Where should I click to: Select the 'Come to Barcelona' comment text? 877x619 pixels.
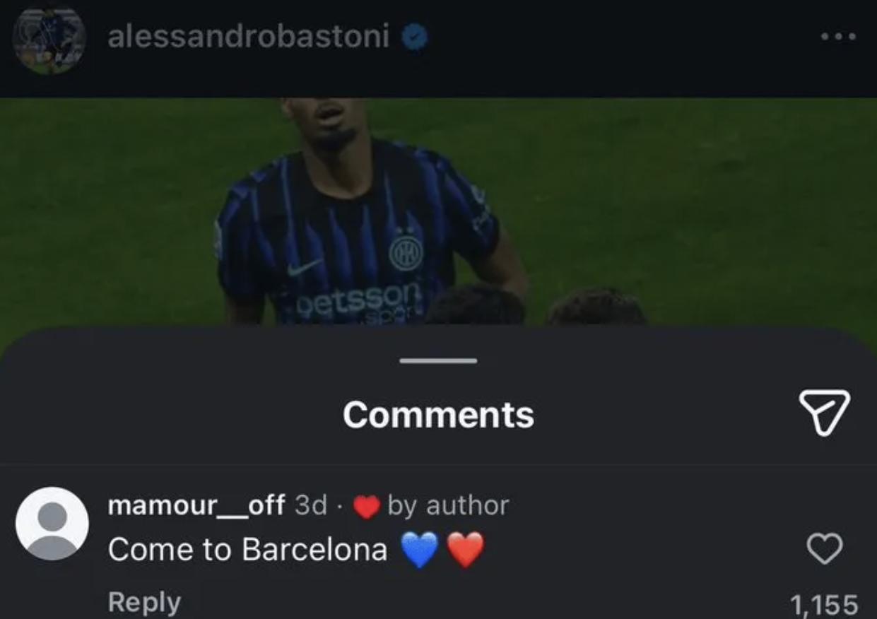247,550
